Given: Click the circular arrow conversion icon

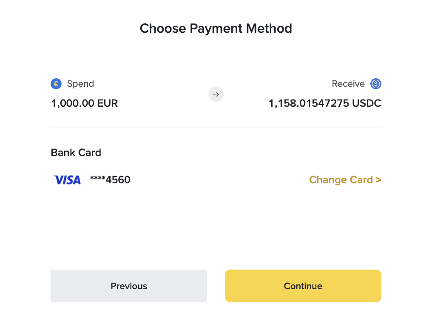Looking at the screenshot, I should (216, 94).
